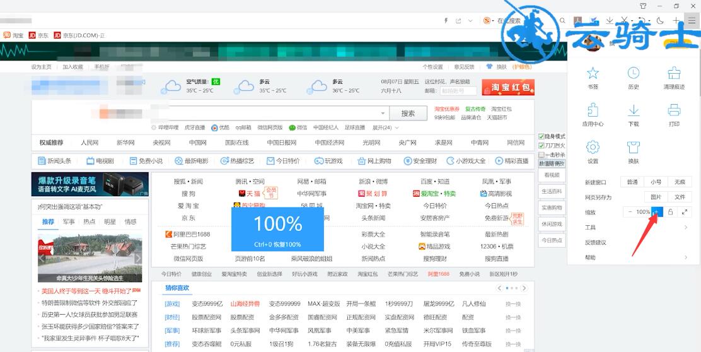701x352 pixels.
Task: Click the lightning speed mode icon
Action: (446, 21)
